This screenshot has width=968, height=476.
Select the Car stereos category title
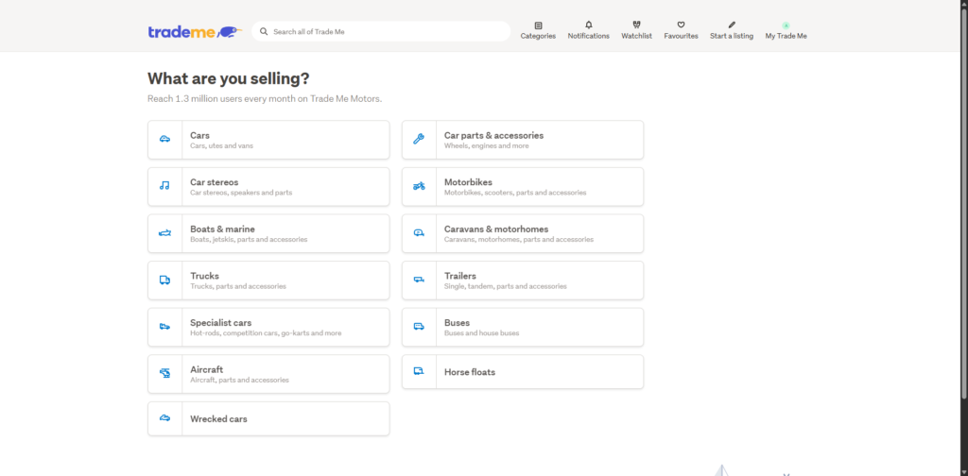[215, 182]
